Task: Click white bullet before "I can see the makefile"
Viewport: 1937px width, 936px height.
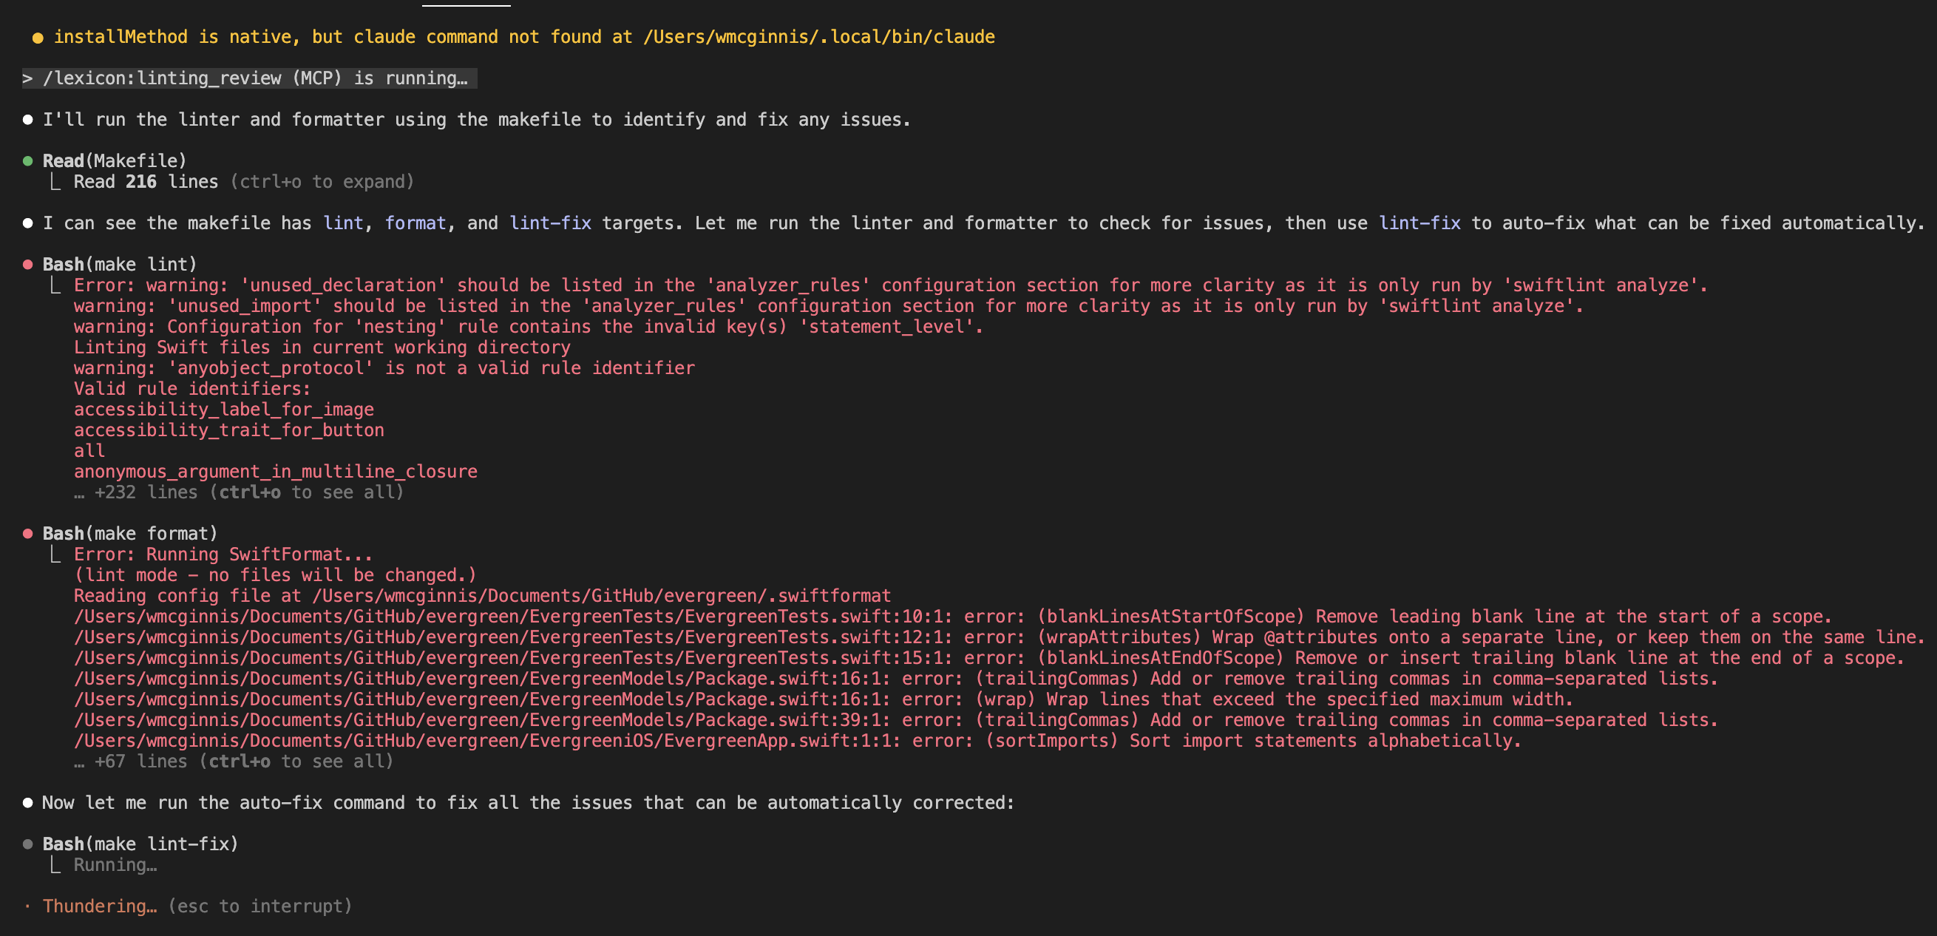Action: (x=28, y=223)
